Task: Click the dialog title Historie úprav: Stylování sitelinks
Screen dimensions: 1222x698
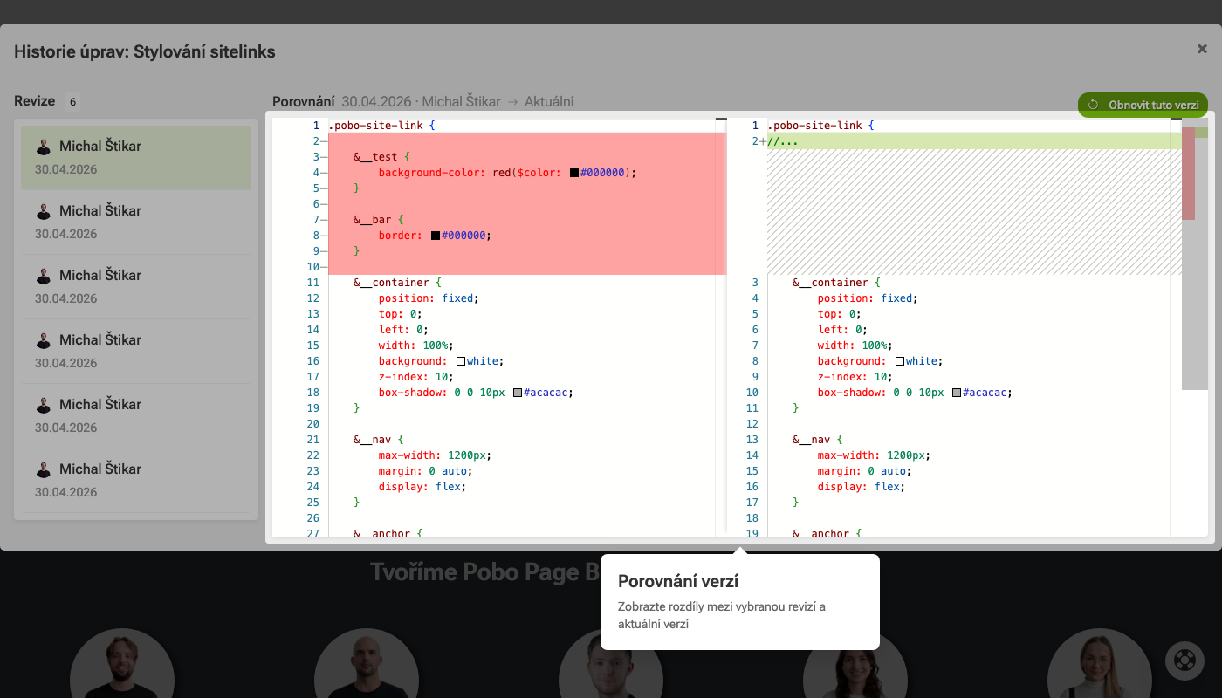Action: (145, 51)
